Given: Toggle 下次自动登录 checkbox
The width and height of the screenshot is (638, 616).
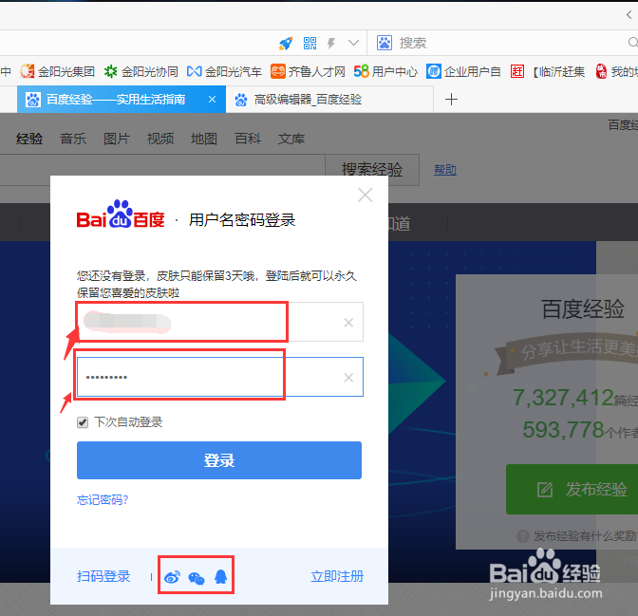Looking at the screenshot, I should pos(83,422).
